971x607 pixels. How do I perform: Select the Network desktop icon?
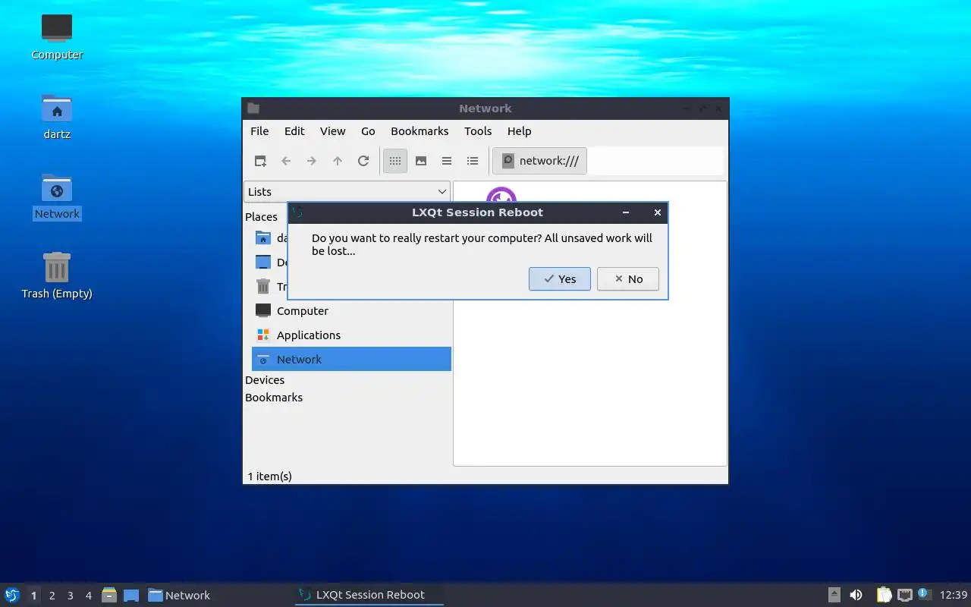click(x=57, y=197)
